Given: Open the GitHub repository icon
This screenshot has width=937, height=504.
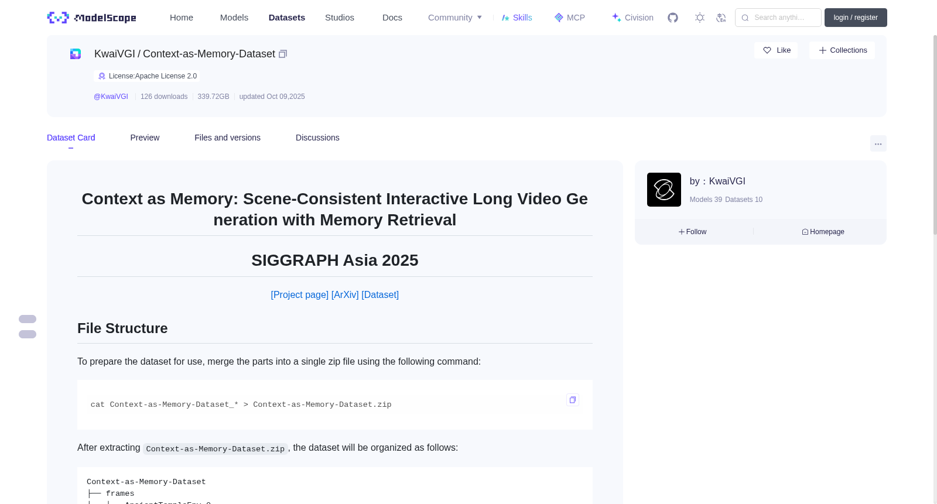Looking at the screenshot, I should [673, 18].
